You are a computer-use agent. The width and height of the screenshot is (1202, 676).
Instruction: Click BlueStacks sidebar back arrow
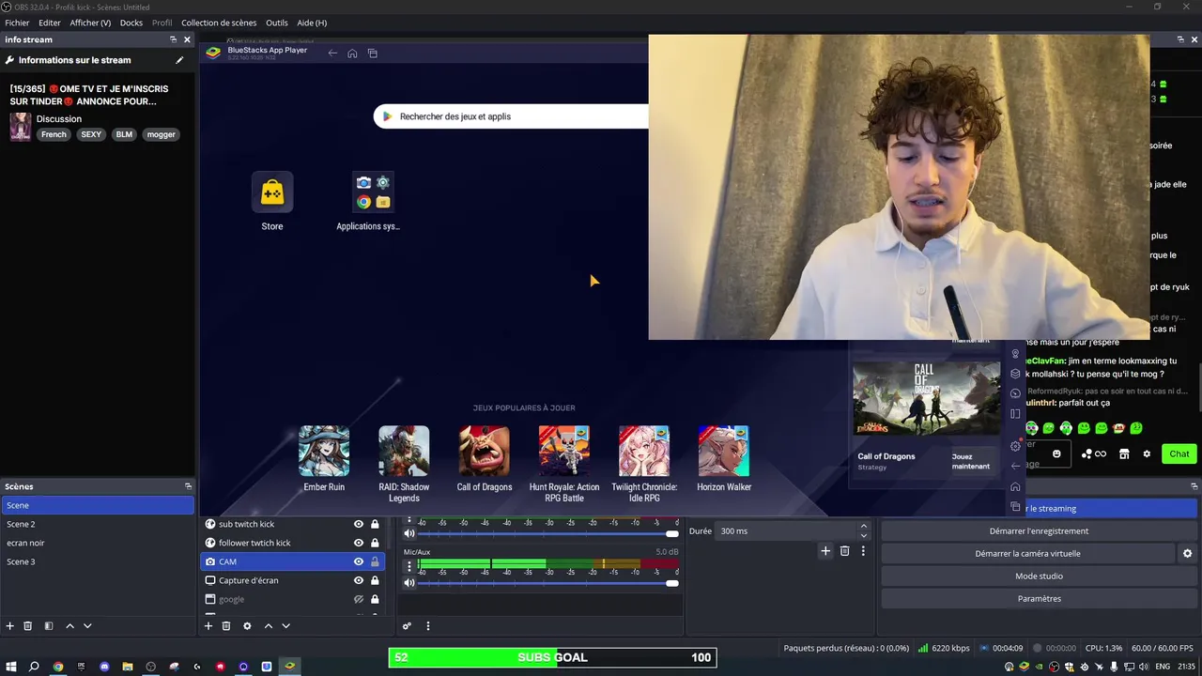1015,467
